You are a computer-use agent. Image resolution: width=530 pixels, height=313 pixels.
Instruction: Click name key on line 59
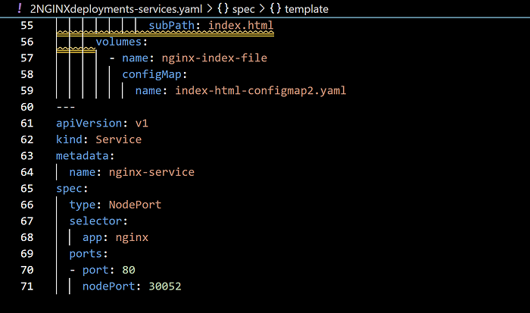148,90
